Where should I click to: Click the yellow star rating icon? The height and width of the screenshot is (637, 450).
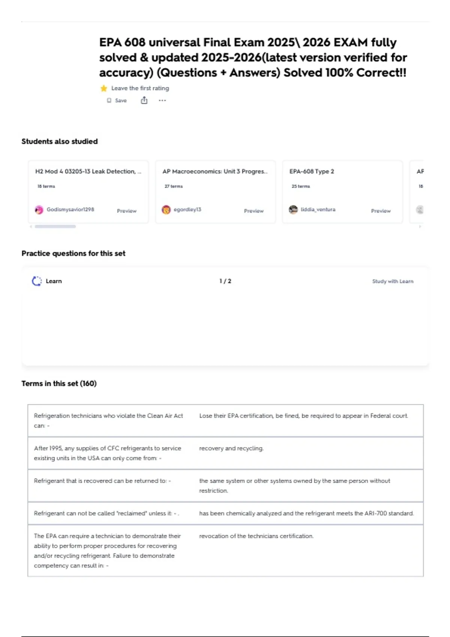click(x=104, y=88)
